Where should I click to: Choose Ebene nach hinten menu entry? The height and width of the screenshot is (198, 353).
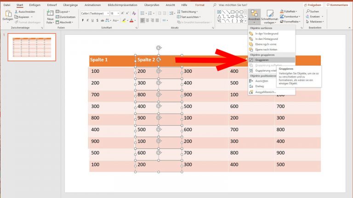tap(272, 49)
